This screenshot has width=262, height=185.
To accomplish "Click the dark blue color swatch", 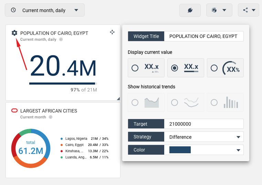I will [x=180, y=150].
